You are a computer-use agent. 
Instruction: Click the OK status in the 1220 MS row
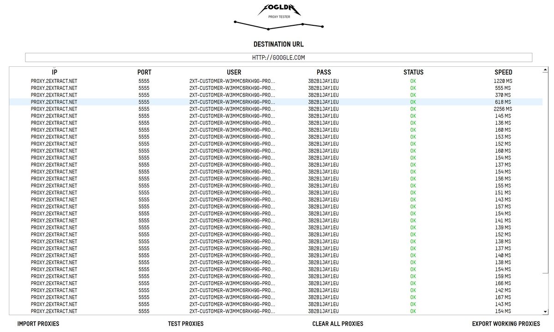(413, 81)
